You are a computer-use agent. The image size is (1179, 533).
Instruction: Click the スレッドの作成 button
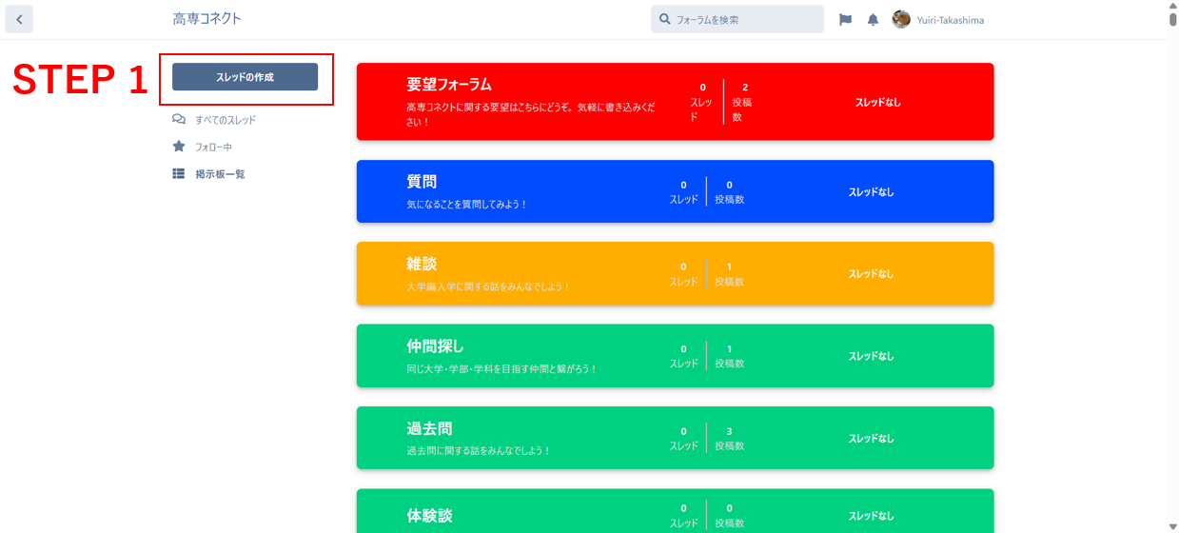pyautogui.click(x=245, y=77)
